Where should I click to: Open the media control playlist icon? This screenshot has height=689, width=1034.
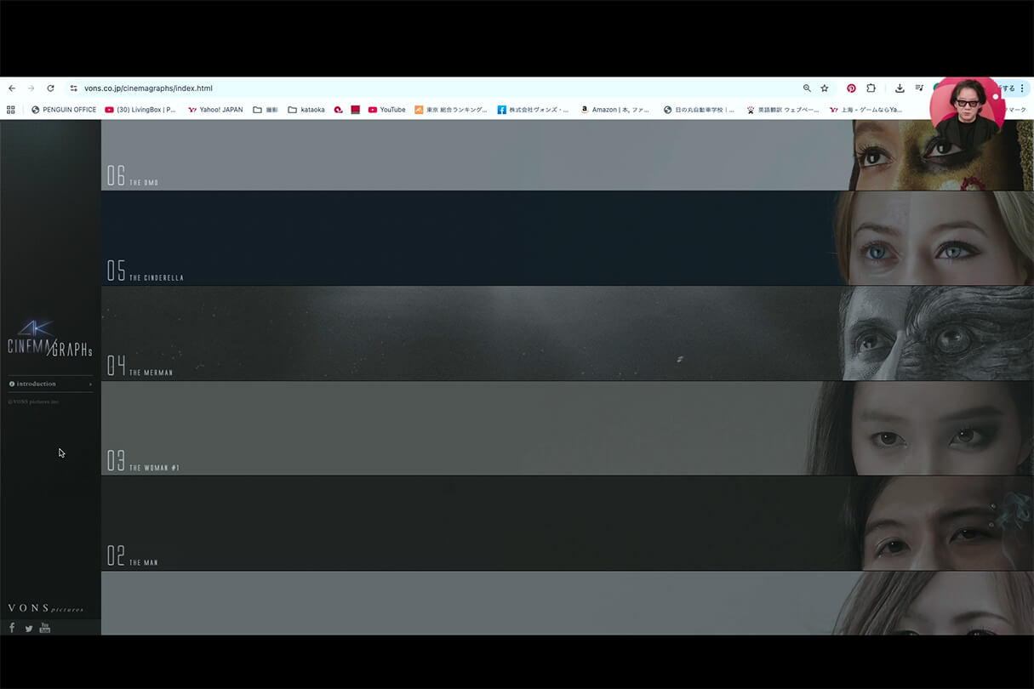click(919, 88)
